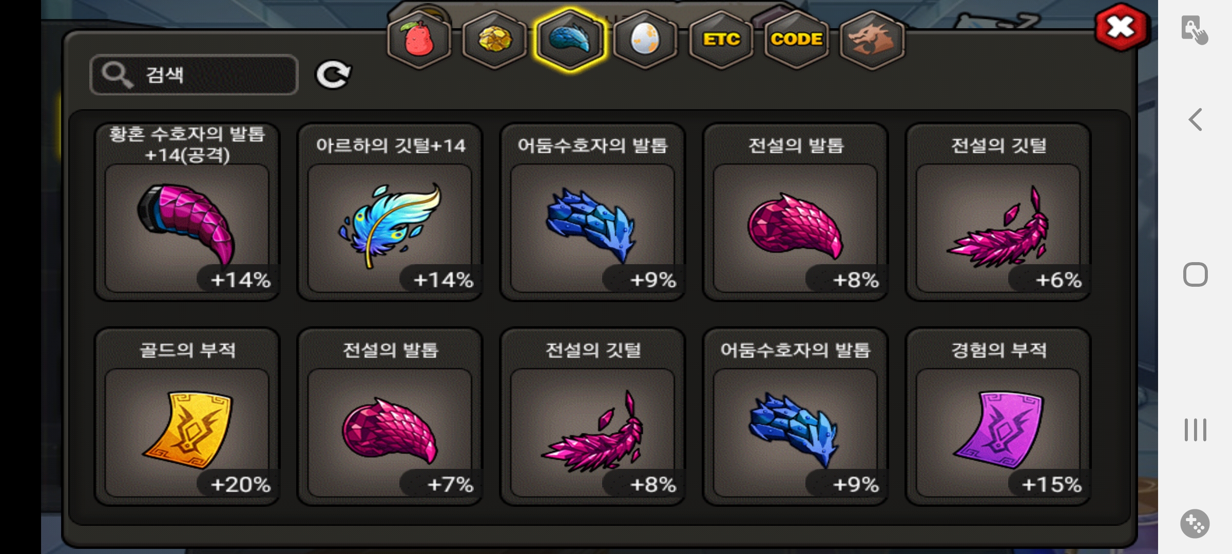Select 아르하의 깃털+14 feather item
This screenshot has width=1232, height=554.
390,212
